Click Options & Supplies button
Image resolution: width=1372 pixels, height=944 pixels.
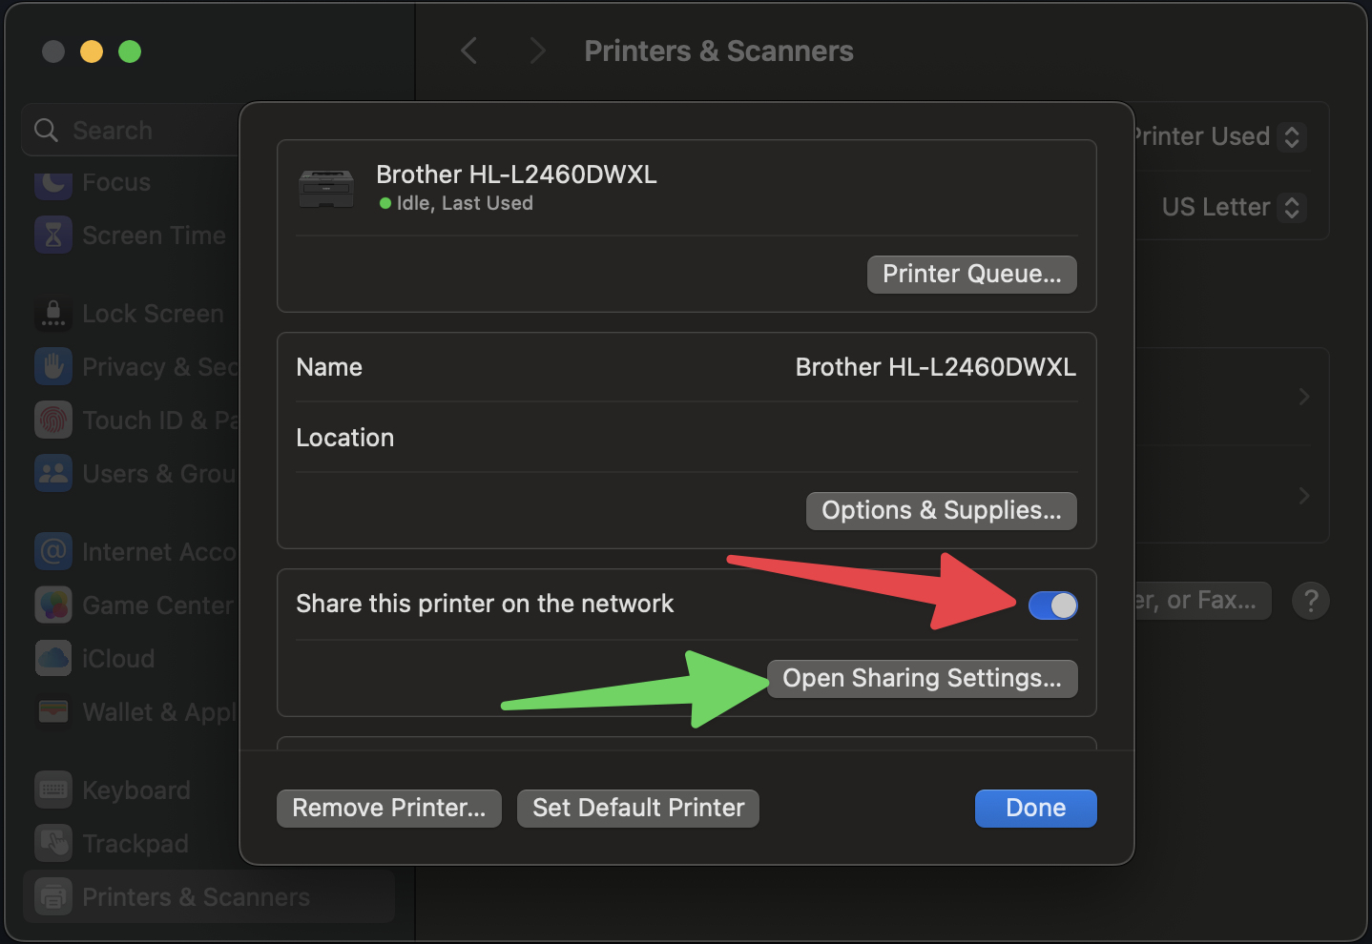pos(942,511)
